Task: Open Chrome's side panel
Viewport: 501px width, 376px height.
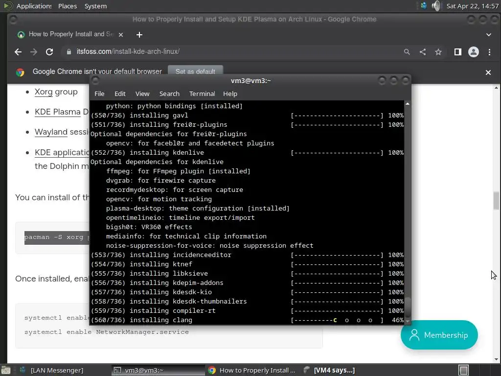Action: pyautogui.click(x=457, y=52)
